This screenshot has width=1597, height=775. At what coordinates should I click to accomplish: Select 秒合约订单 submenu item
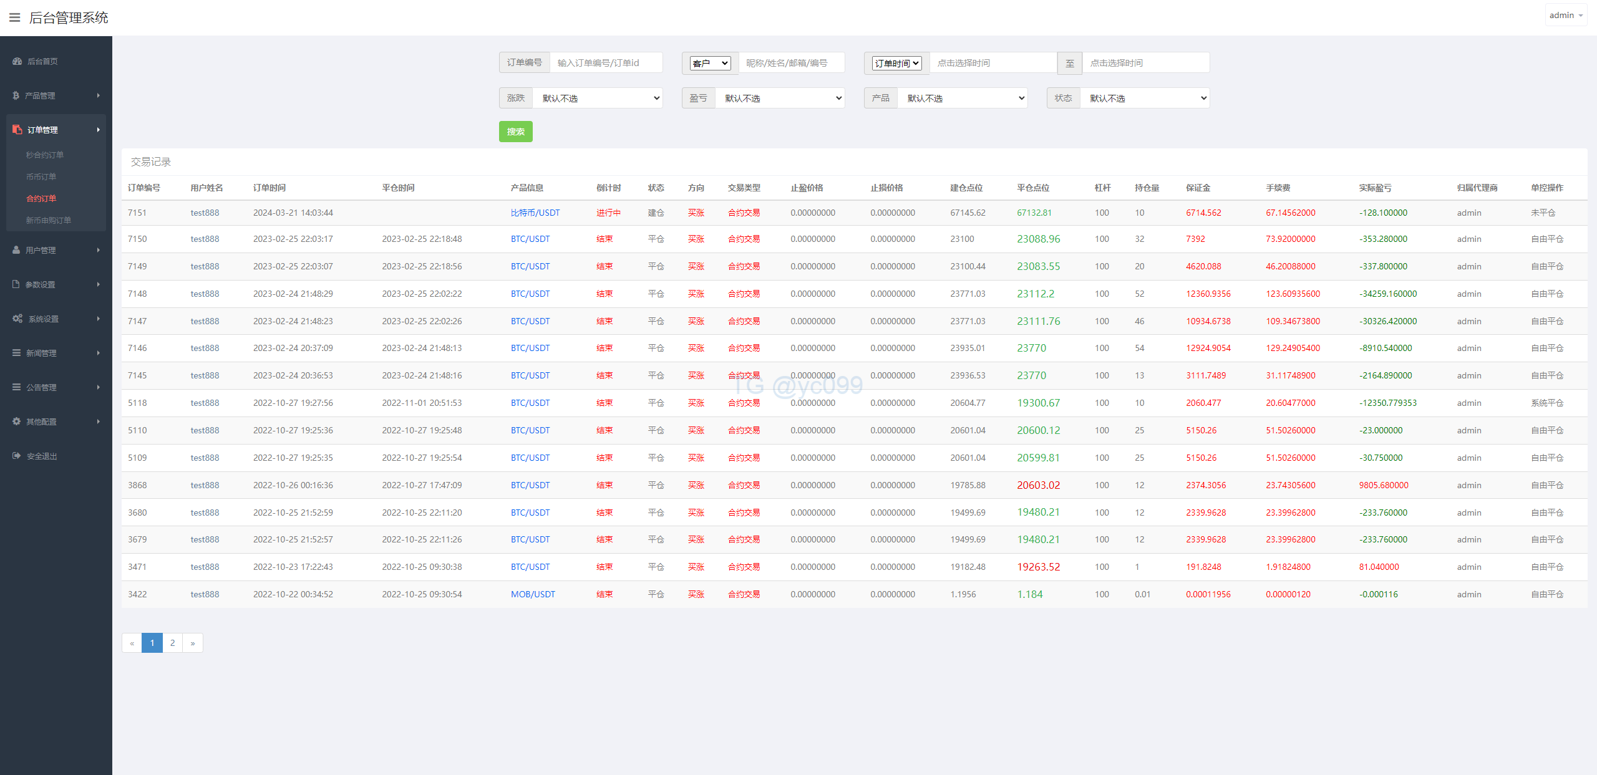click(x=45, y=155)
